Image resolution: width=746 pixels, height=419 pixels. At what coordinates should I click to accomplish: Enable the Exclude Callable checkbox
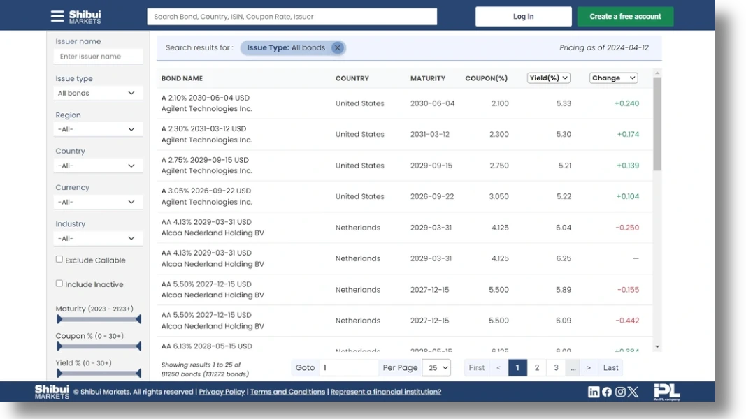click(59, 259)
